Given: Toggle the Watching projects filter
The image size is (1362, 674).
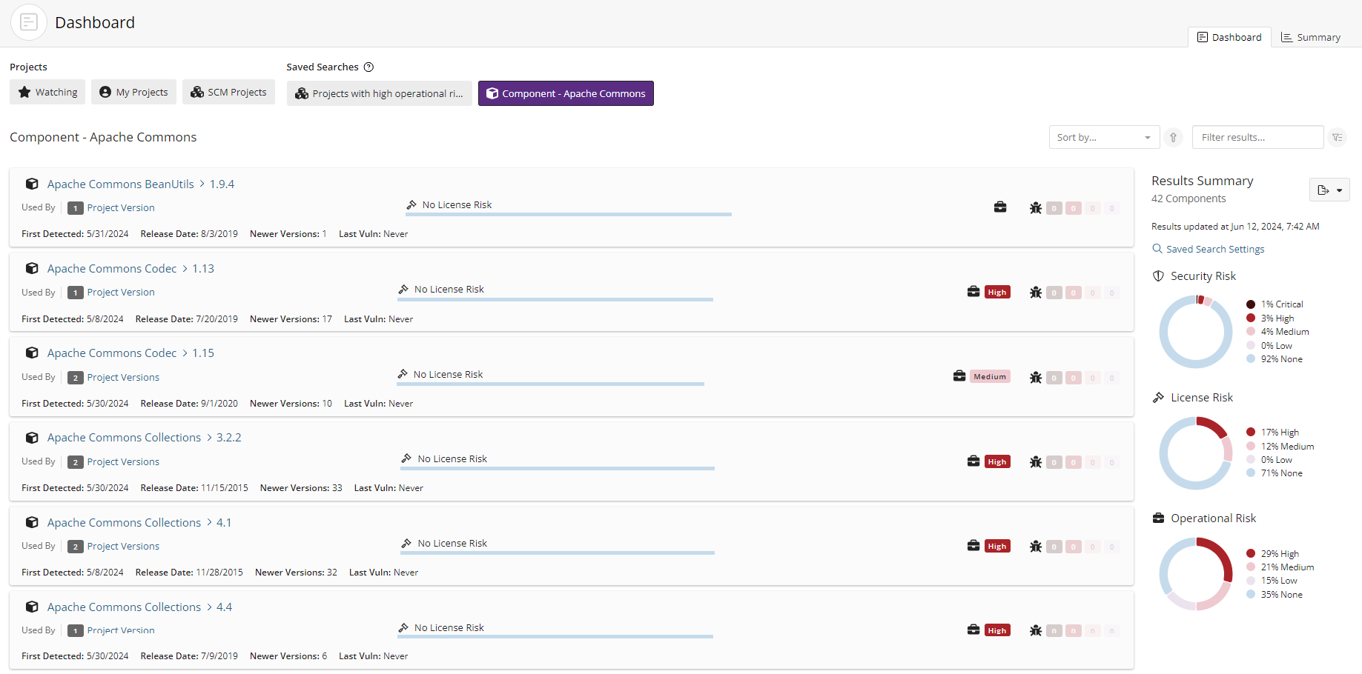Looking at the screenshot, I should 47,92.
